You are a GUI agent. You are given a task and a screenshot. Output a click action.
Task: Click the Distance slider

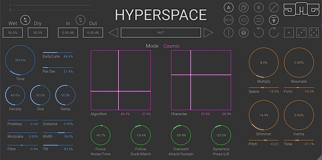pos(58,120)
